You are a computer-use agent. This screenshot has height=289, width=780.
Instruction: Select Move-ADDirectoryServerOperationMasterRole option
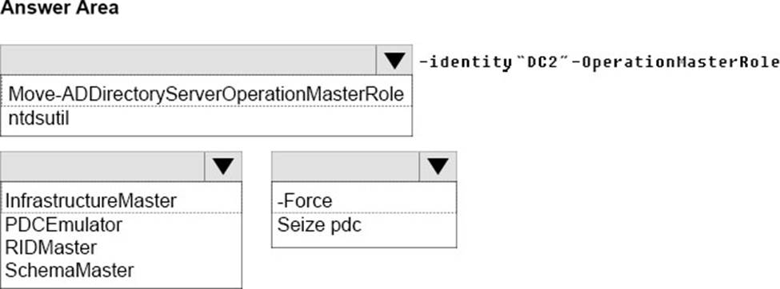click(206, 94)
